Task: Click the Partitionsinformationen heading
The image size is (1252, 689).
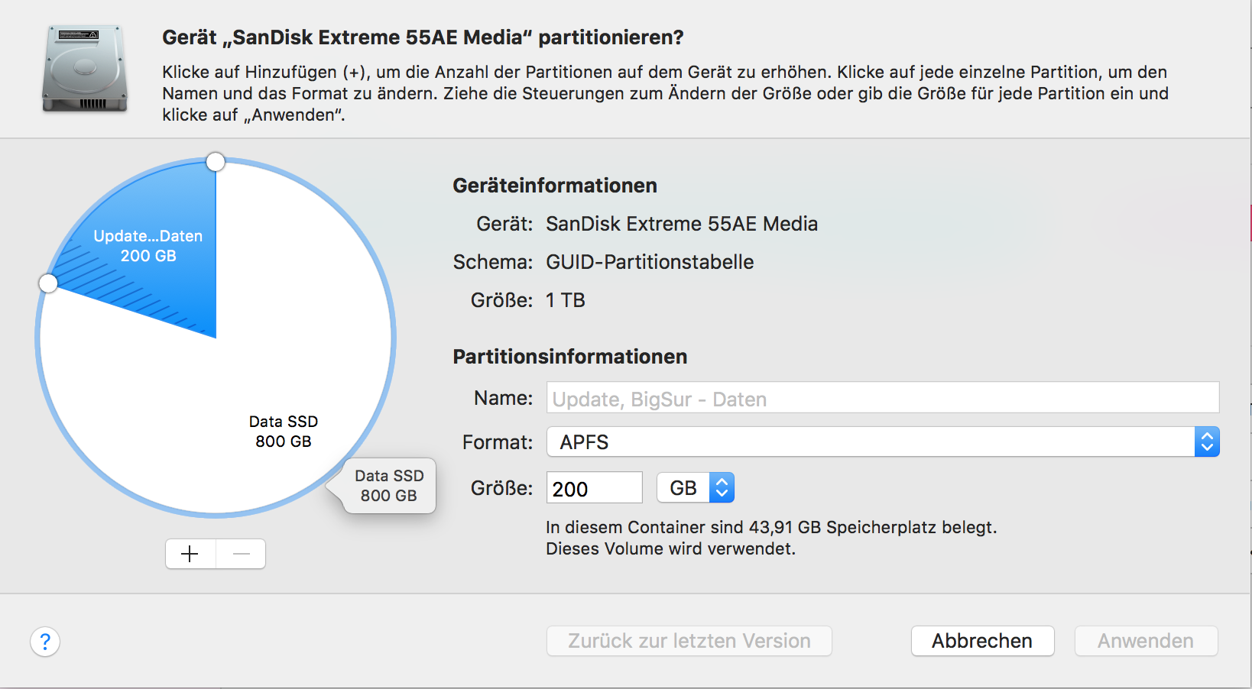Action: click(569, 357)
